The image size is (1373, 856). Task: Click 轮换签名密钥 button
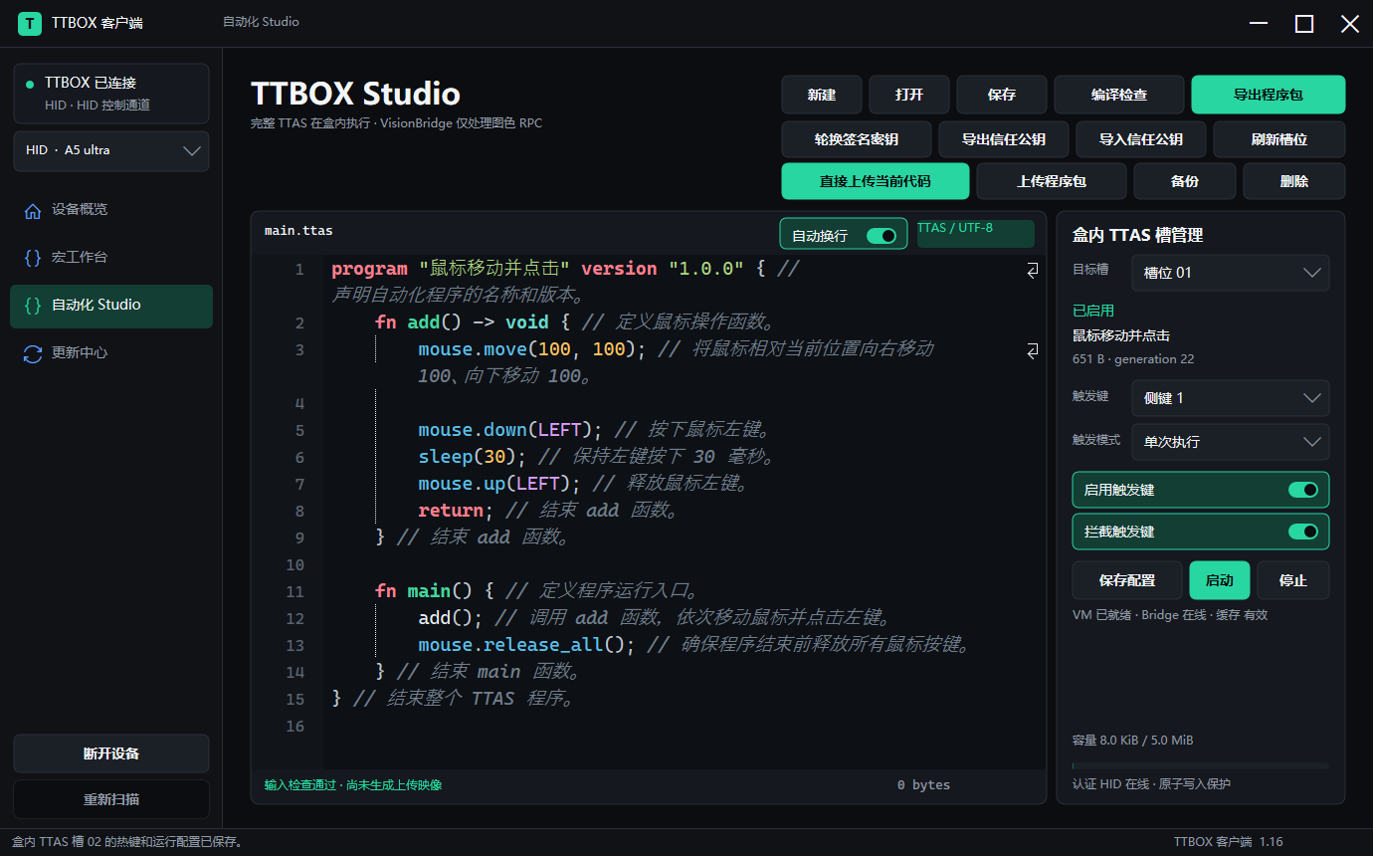[857, 139]
